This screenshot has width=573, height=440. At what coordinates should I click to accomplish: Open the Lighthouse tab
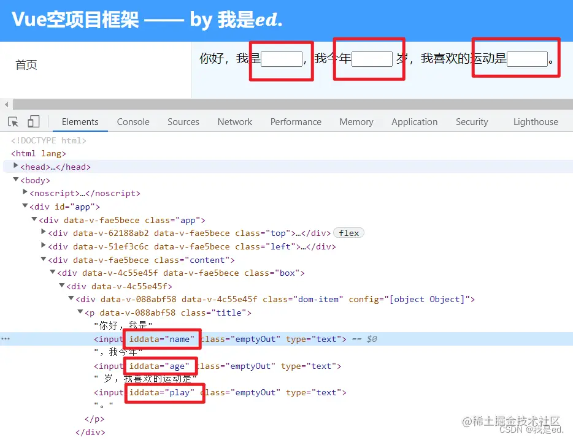536,122
